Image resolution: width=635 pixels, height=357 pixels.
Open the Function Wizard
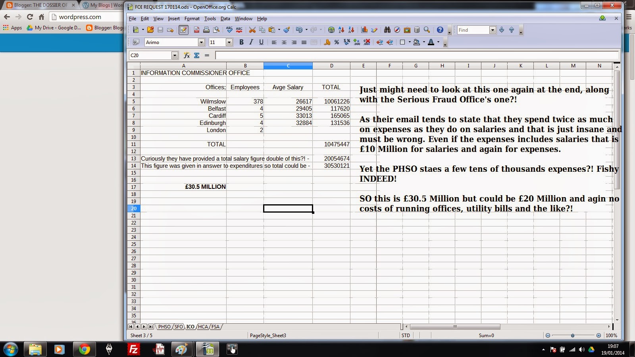tap(187, 56)
